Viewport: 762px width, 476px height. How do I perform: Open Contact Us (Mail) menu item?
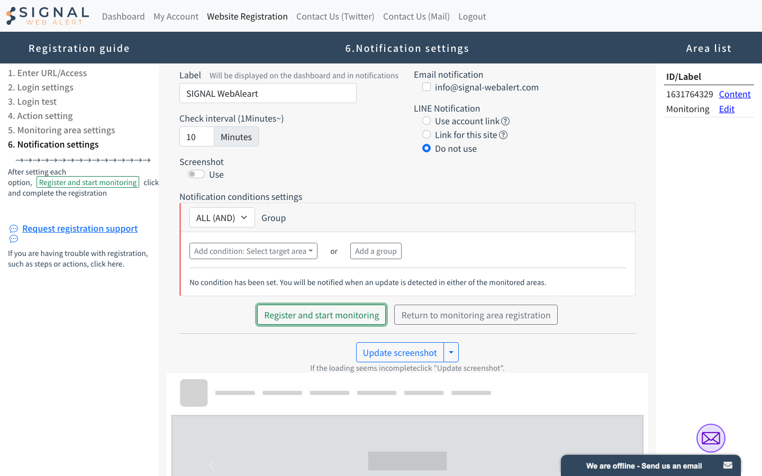416,16
